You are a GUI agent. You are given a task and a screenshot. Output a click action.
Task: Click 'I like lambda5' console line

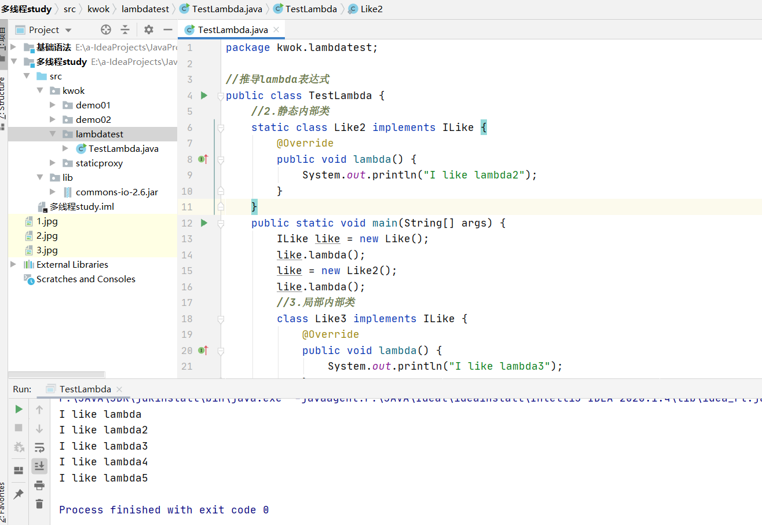coord(104,478)
